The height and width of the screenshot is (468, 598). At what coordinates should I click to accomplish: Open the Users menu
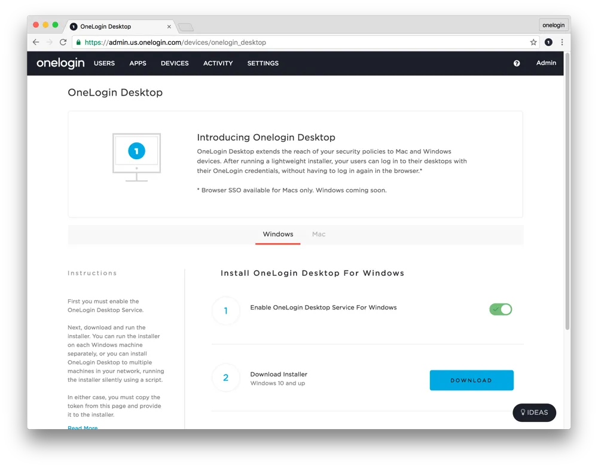pyautogui.click(x=104, y=63)
